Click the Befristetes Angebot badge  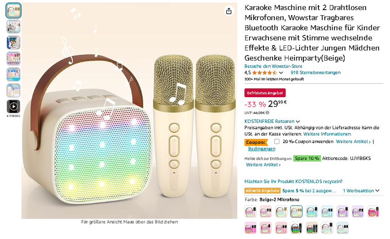(265, 92)
